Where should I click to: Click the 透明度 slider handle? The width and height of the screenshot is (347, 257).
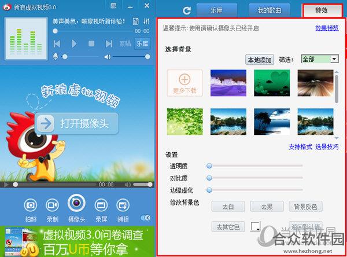click(x=209, y=166)
